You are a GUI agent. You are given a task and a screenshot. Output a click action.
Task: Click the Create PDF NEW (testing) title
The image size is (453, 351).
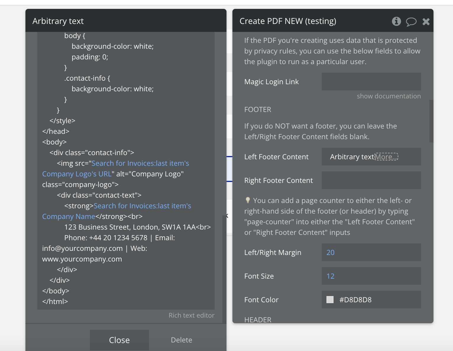288,21
